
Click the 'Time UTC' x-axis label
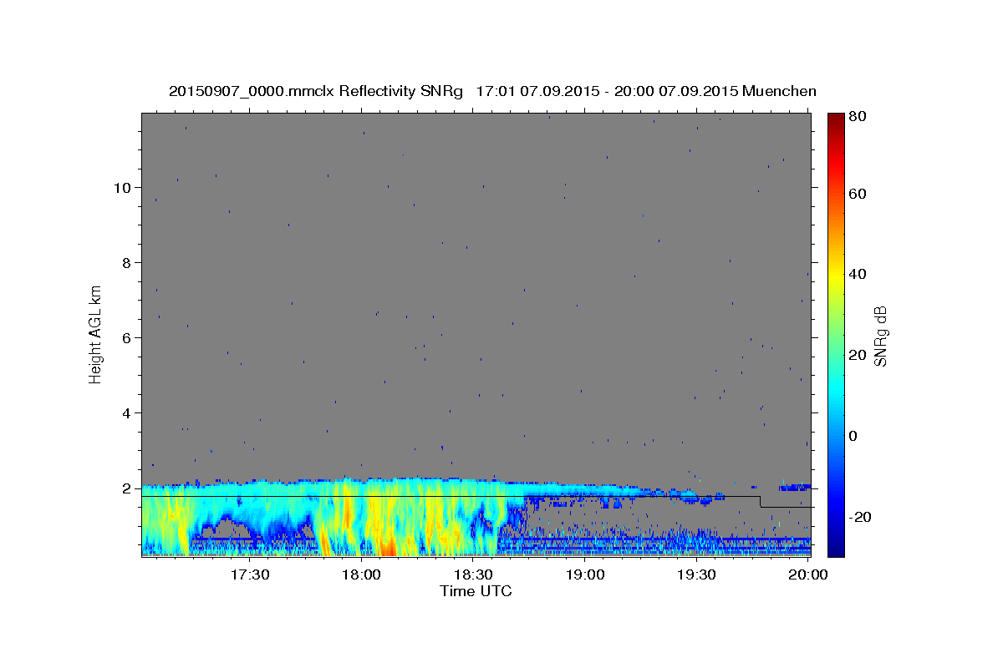coord(476,591)
